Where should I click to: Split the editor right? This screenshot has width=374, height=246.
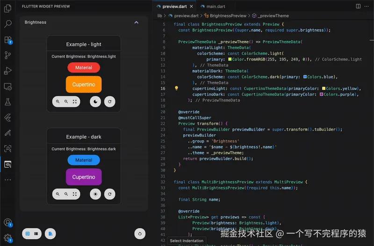(358, 6)
